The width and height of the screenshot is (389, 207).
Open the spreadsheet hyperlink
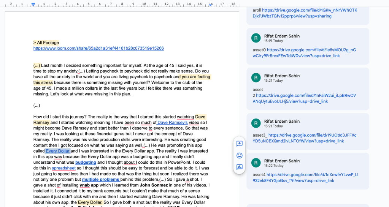[64, 168]
